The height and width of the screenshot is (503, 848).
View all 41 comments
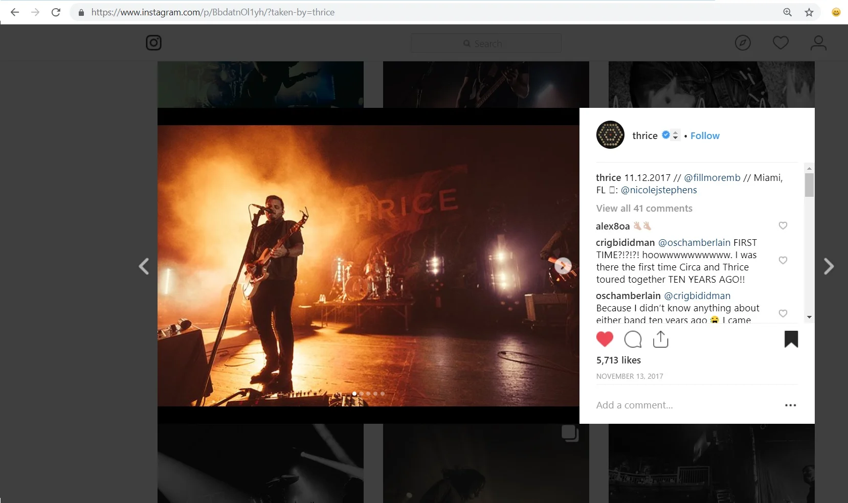(644, 208)
